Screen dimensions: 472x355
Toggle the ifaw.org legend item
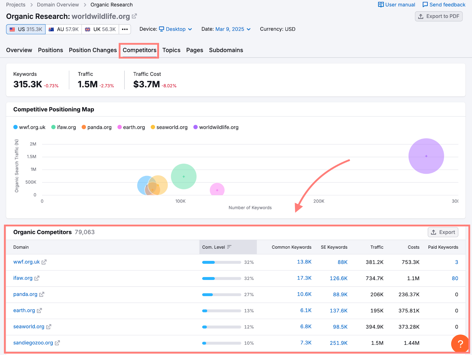[x=63, y=127]
